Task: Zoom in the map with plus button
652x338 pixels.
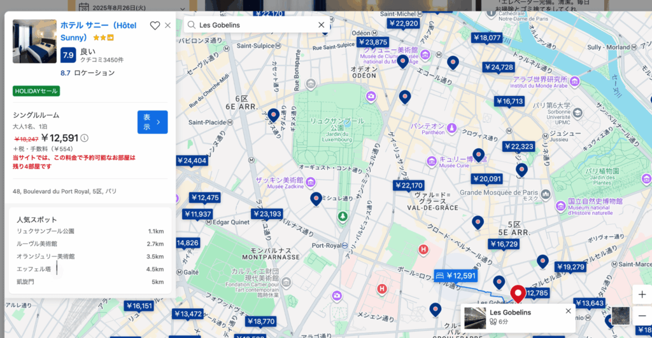Action: pos(642,294)
